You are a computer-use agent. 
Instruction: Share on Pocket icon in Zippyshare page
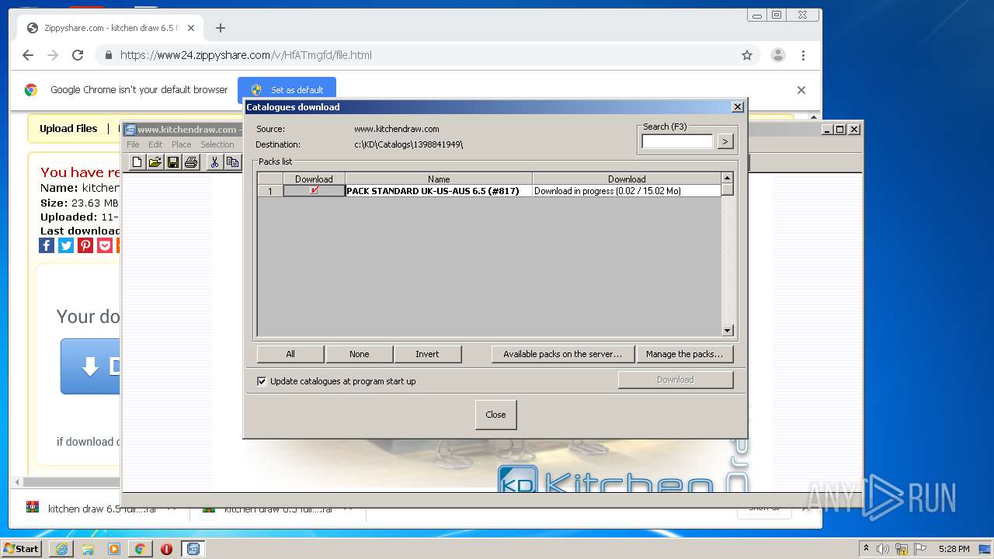tap(105, 245)
